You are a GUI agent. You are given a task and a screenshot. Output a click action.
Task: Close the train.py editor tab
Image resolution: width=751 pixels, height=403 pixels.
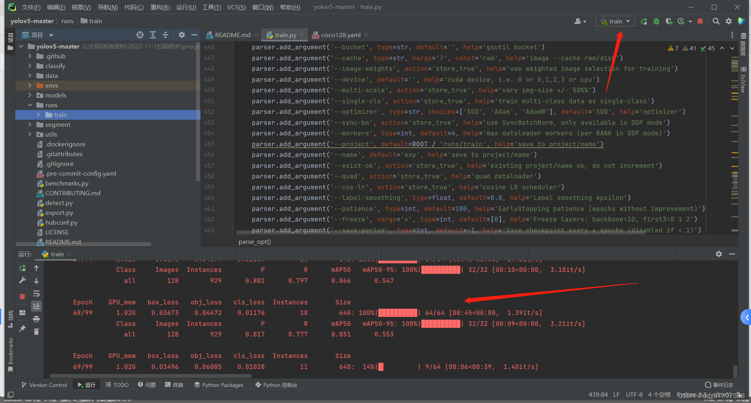[x=302, y=35]
